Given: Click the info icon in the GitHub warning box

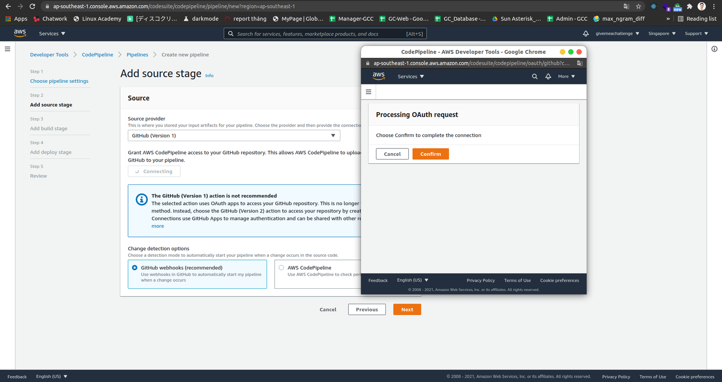Looking at the screenshot, I should [141, 199].
